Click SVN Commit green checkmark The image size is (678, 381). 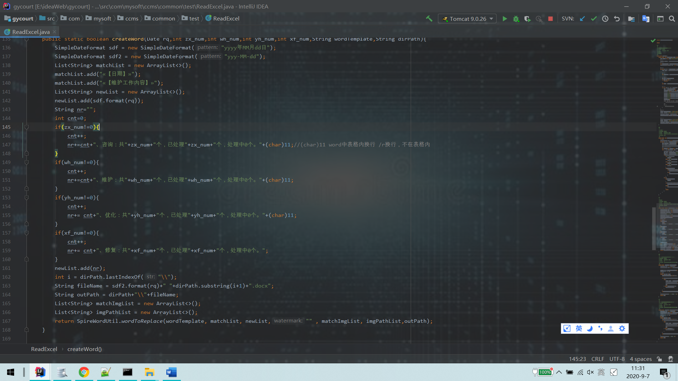(594, 19)
